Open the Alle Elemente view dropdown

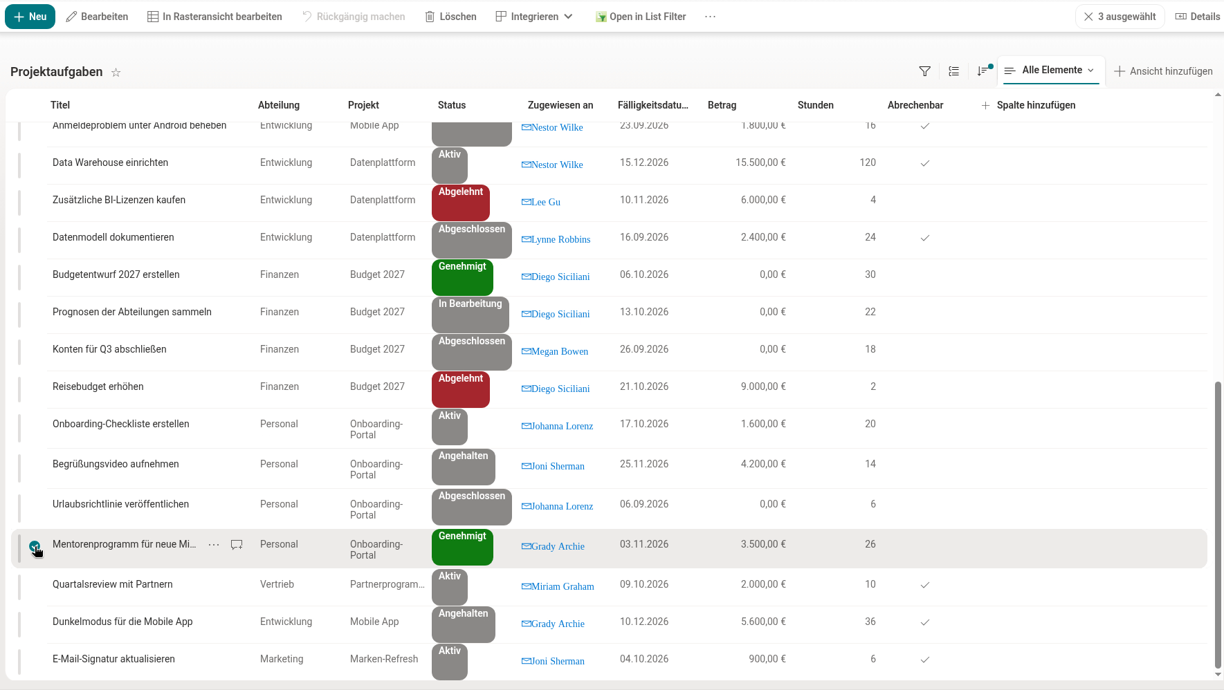pyautogui.click(x=1050, y=71)
